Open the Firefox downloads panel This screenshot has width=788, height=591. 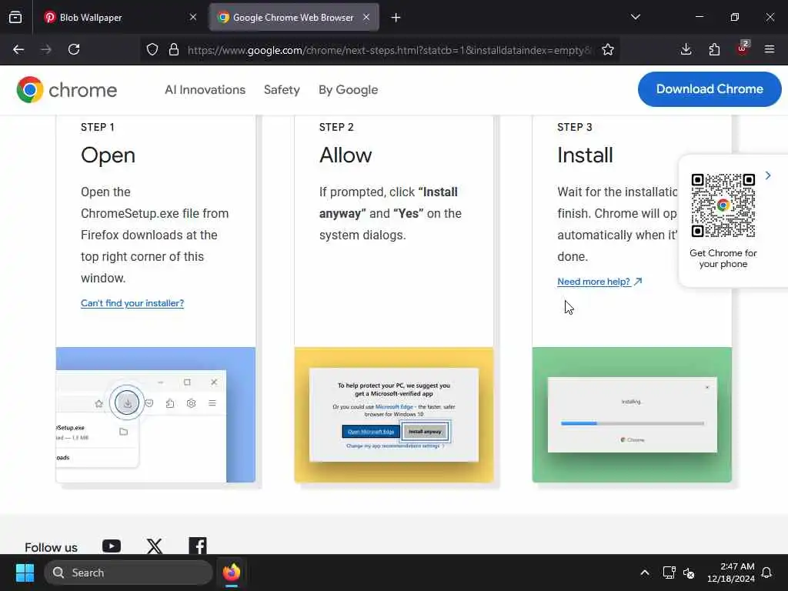(x=686, y=49)
